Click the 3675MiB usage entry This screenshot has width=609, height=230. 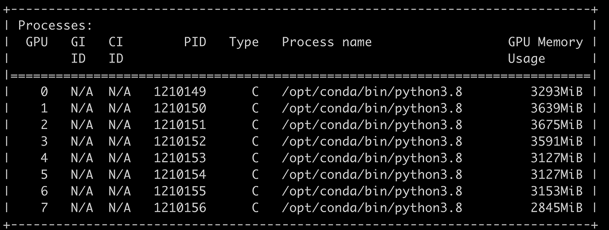[x=557, y=125]
